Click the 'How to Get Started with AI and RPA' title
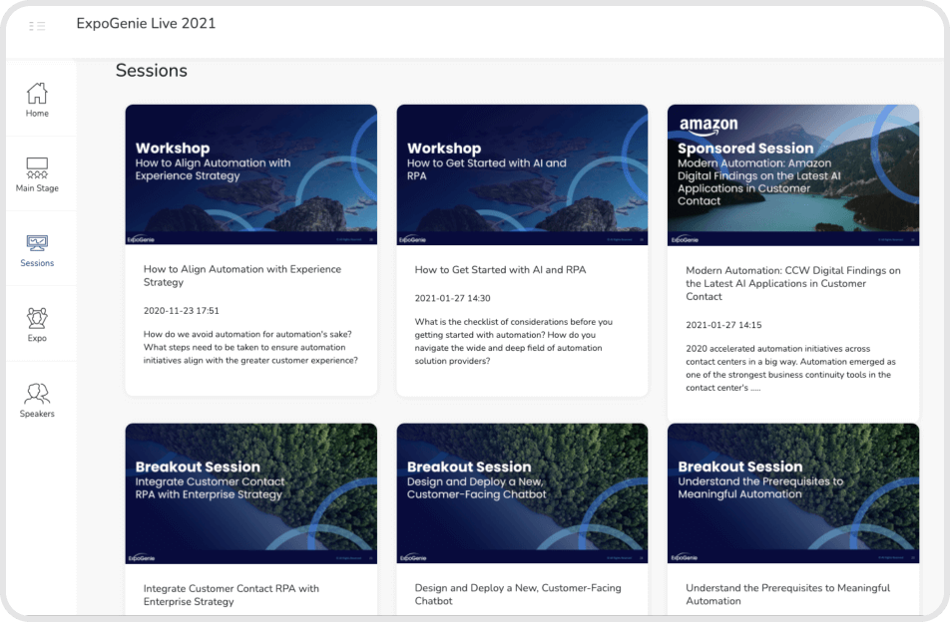The image size is (950, 622). click(x=501, y=270)
